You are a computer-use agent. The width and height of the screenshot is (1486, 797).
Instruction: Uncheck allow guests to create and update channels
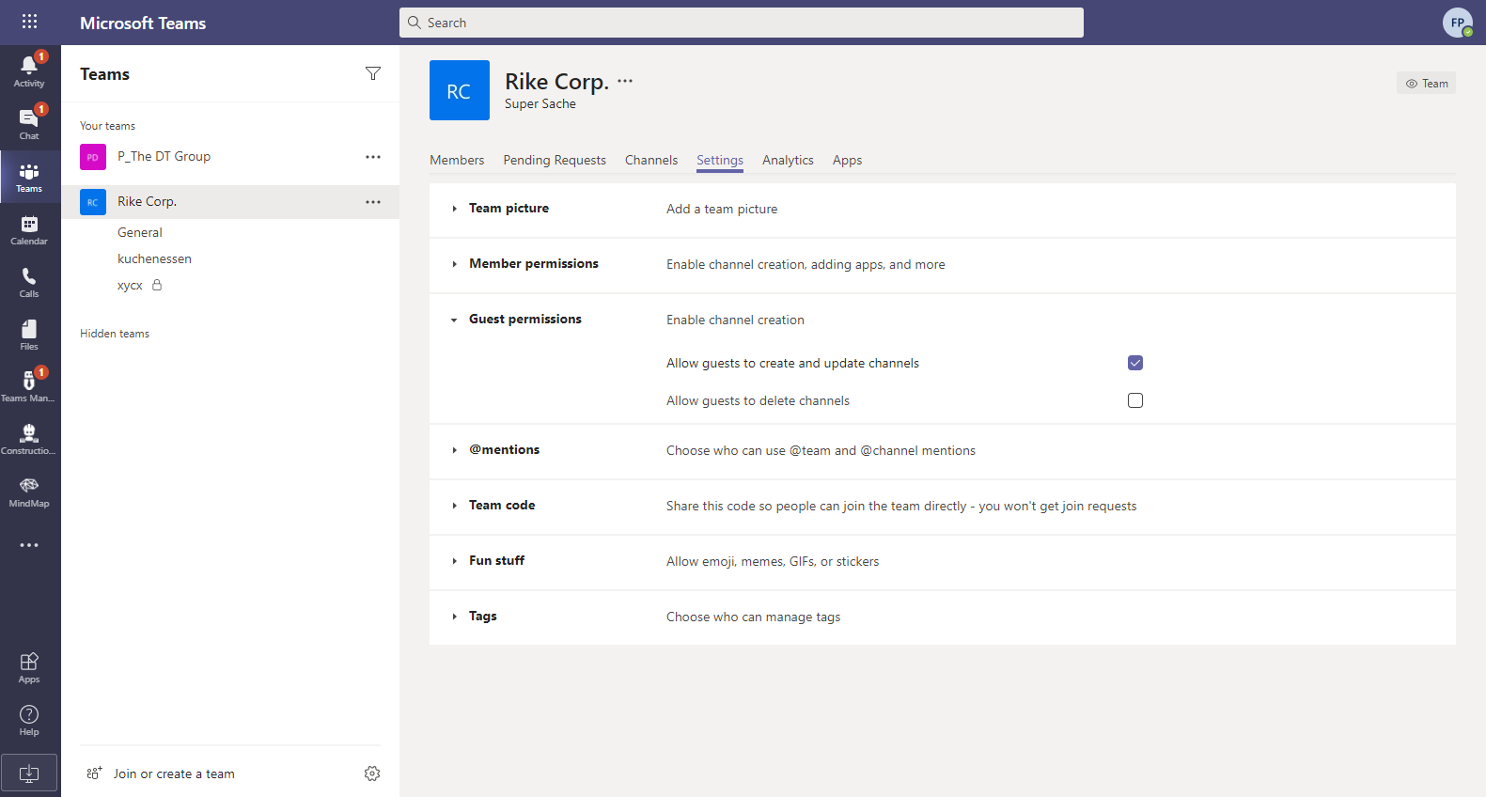(1135, 363)
